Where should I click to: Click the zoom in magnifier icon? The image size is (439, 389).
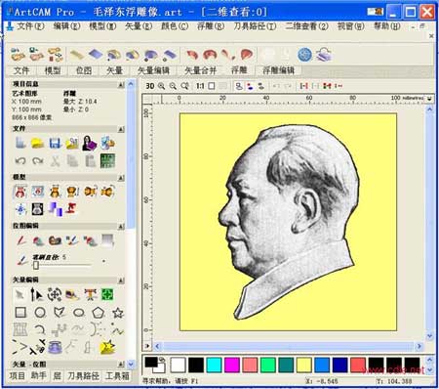161,86
